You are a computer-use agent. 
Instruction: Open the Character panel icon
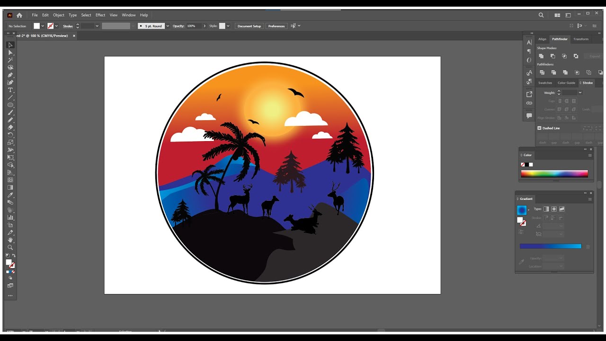pyautogui.click(x=529, y=43)
